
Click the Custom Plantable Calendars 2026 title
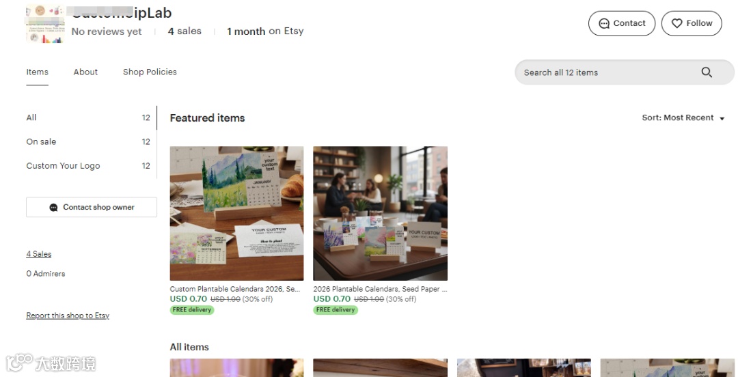[x=235, y=289]
